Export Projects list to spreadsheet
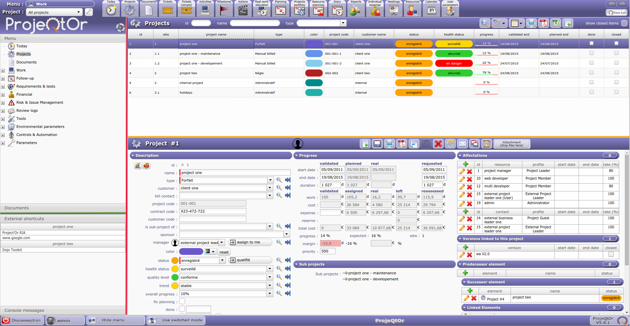Screen dimensions: 630x326 (x=556, y=23)
